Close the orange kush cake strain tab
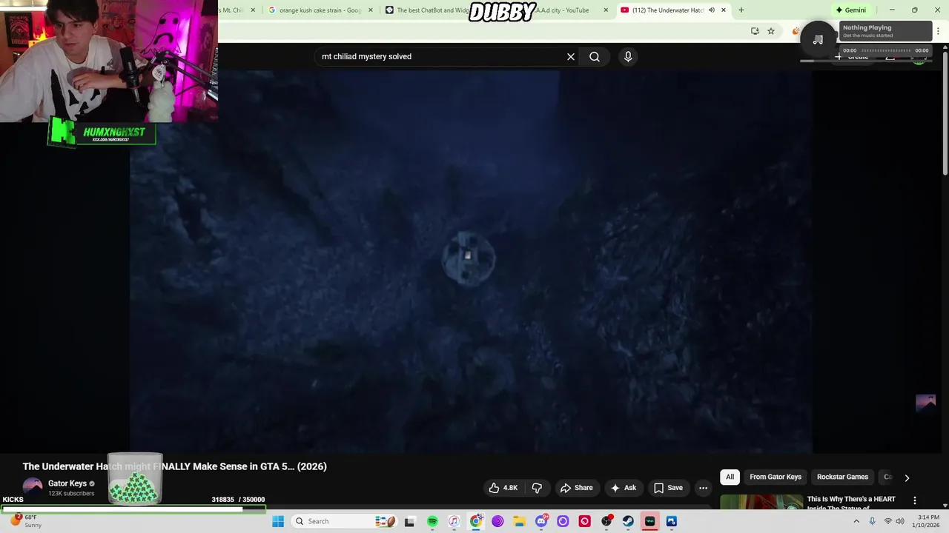This screenshot has height=533, width=949. (x=371, y=10)
